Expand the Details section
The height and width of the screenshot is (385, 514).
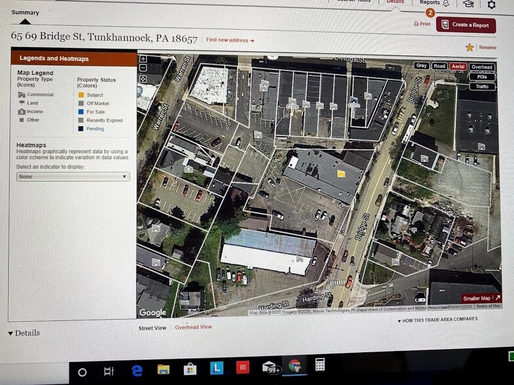(24, 333)
